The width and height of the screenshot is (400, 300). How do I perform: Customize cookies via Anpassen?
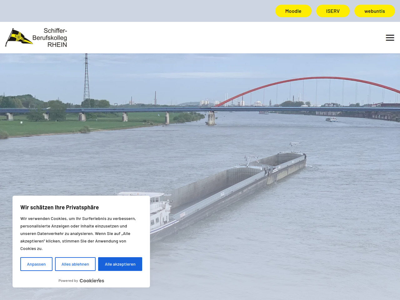(36, 264)
